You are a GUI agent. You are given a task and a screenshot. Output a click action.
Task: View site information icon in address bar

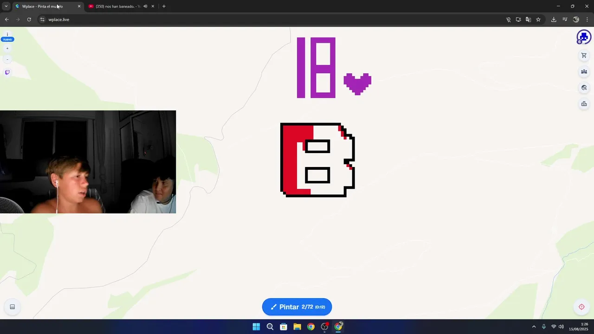[42, 19]
